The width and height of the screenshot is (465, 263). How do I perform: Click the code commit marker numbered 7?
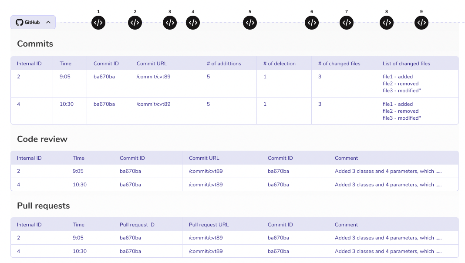pos(347,23)
